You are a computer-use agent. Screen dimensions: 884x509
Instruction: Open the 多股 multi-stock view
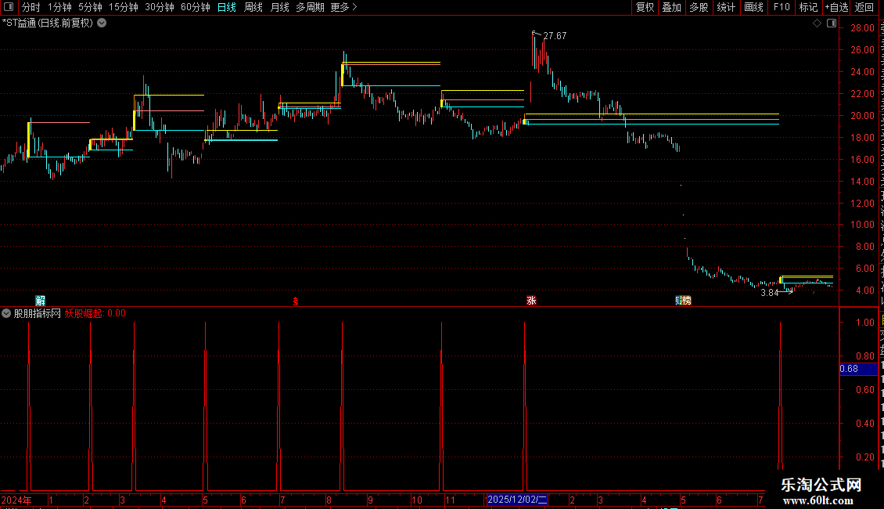[699, 7]
